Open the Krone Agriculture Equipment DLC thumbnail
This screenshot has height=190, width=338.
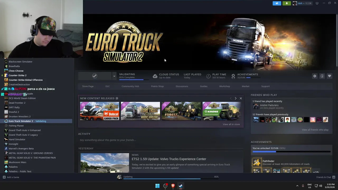click(222, 111)
